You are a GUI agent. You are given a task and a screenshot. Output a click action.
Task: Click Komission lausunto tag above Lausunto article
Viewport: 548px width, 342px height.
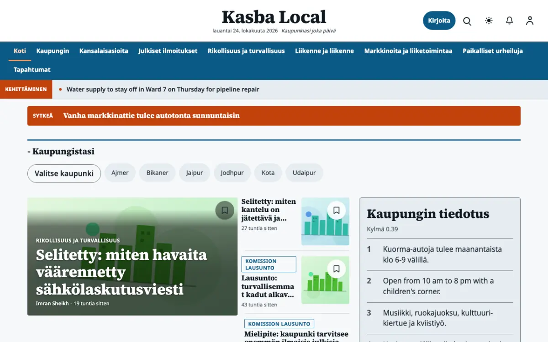269,264
